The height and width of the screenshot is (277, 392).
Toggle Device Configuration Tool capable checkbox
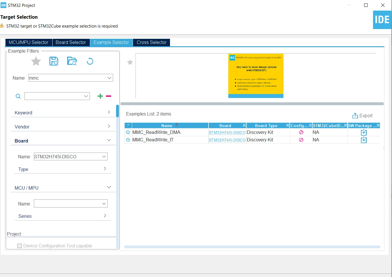[20, 246]
